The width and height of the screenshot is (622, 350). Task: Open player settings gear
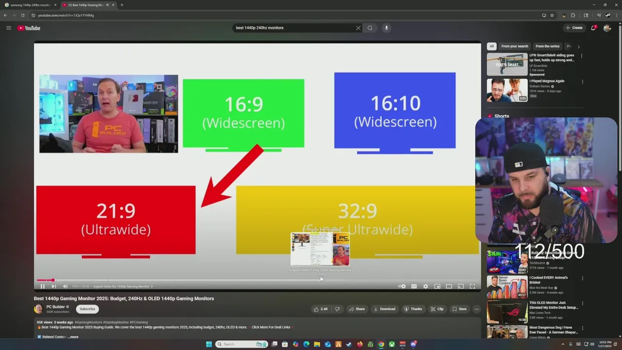pos(426,286)
